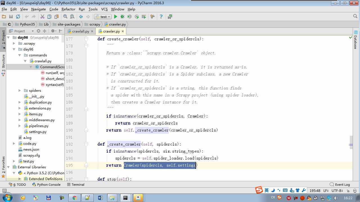This screenshot has height=202, width=360.
Task: Collapse the commands folder
Action: pos(20,55)
